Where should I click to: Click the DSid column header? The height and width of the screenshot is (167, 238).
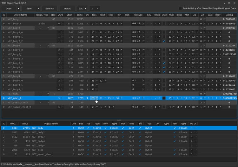coord(164,15)
